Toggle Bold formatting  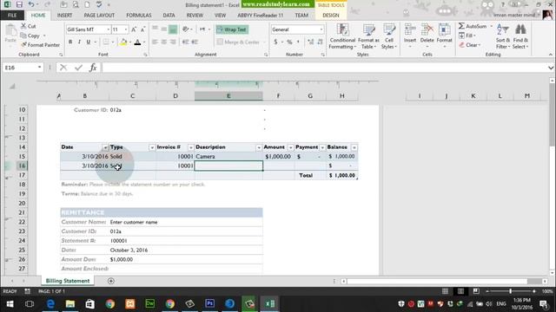click(70, 42)
